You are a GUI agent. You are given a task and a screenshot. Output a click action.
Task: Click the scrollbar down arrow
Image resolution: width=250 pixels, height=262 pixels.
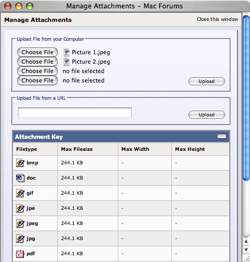tap(246, 250)
